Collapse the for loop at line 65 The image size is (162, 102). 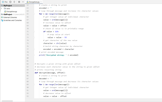coord(34,14)
